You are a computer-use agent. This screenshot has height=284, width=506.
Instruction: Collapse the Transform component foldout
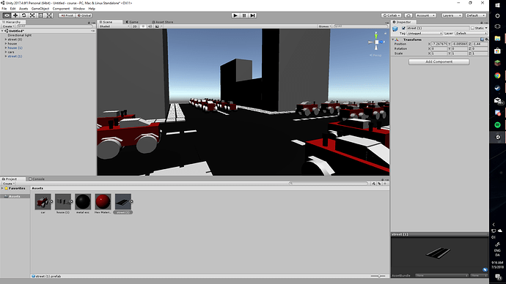point(393,40)
